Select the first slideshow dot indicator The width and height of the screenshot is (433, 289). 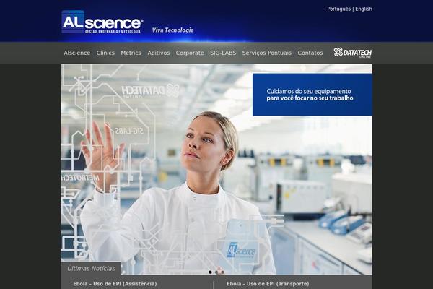[210, 272]
